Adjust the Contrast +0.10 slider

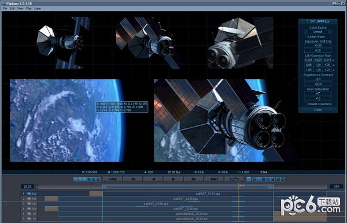coord(318,84)
